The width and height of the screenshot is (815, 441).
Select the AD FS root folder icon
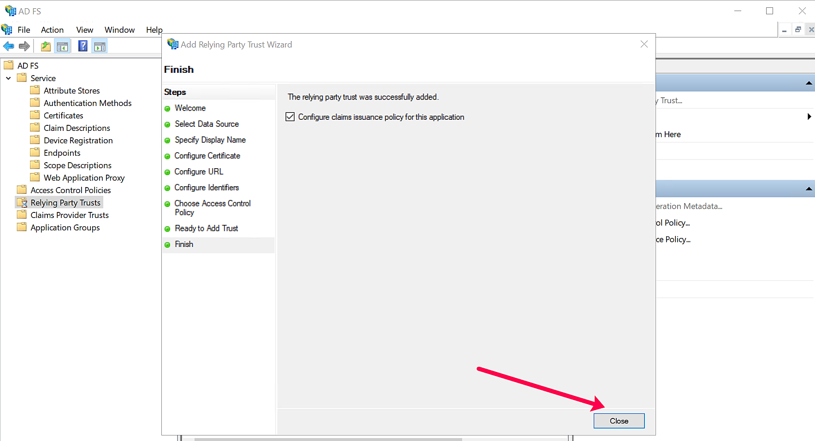[x=9, y=65]
